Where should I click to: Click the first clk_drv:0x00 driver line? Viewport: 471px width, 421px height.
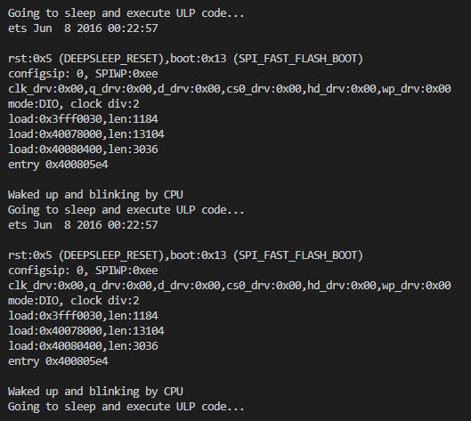(x=230, y=89)
